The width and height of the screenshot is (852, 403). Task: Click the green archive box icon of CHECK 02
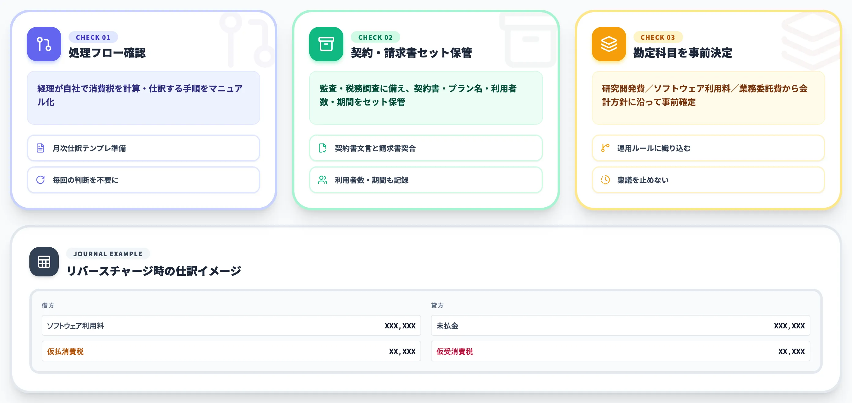[x=326, y=44]
